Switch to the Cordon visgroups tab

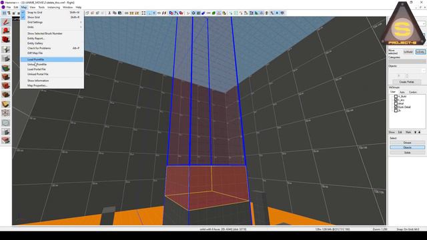[x=412, y=92]
